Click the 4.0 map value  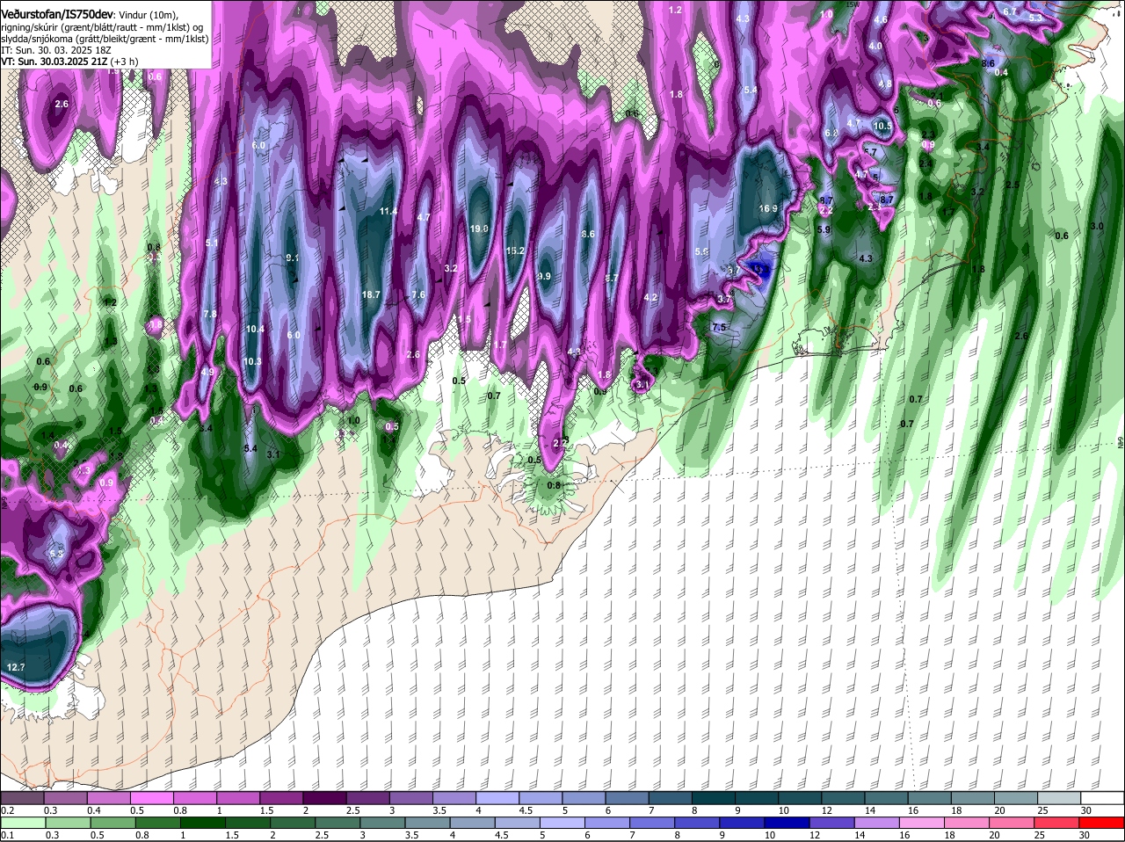click(875, 47)
